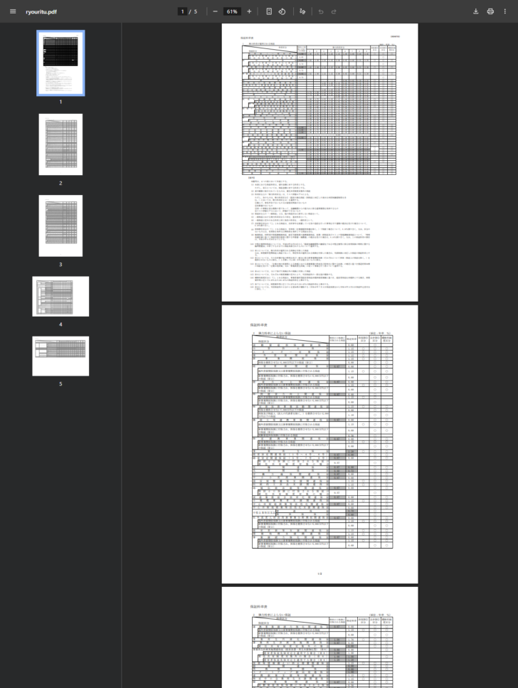Edit the current page number field
The height and width of the screenshot is (688, 518).
tap(182, 11)
